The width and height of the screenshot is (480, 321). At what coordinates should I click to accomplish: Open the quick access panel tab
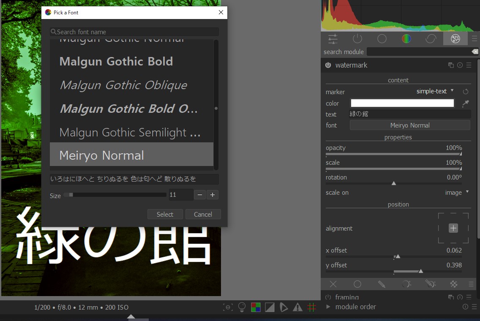click(x=333, y=39)
